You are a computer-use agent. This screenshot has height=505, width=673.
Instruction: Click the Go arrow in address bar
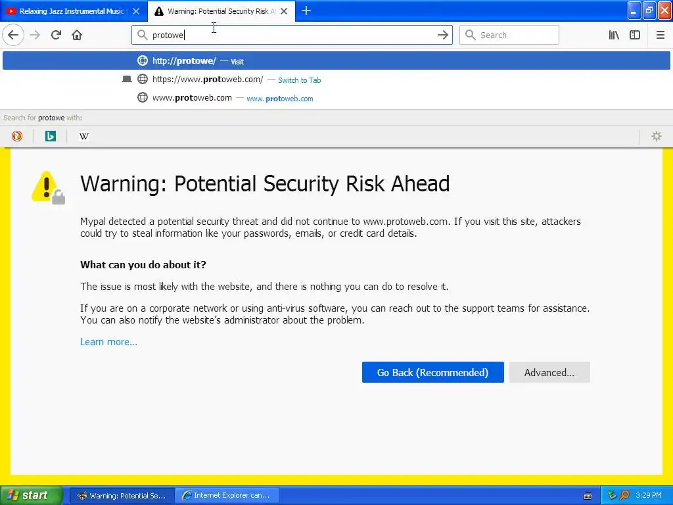click(442, 35)
